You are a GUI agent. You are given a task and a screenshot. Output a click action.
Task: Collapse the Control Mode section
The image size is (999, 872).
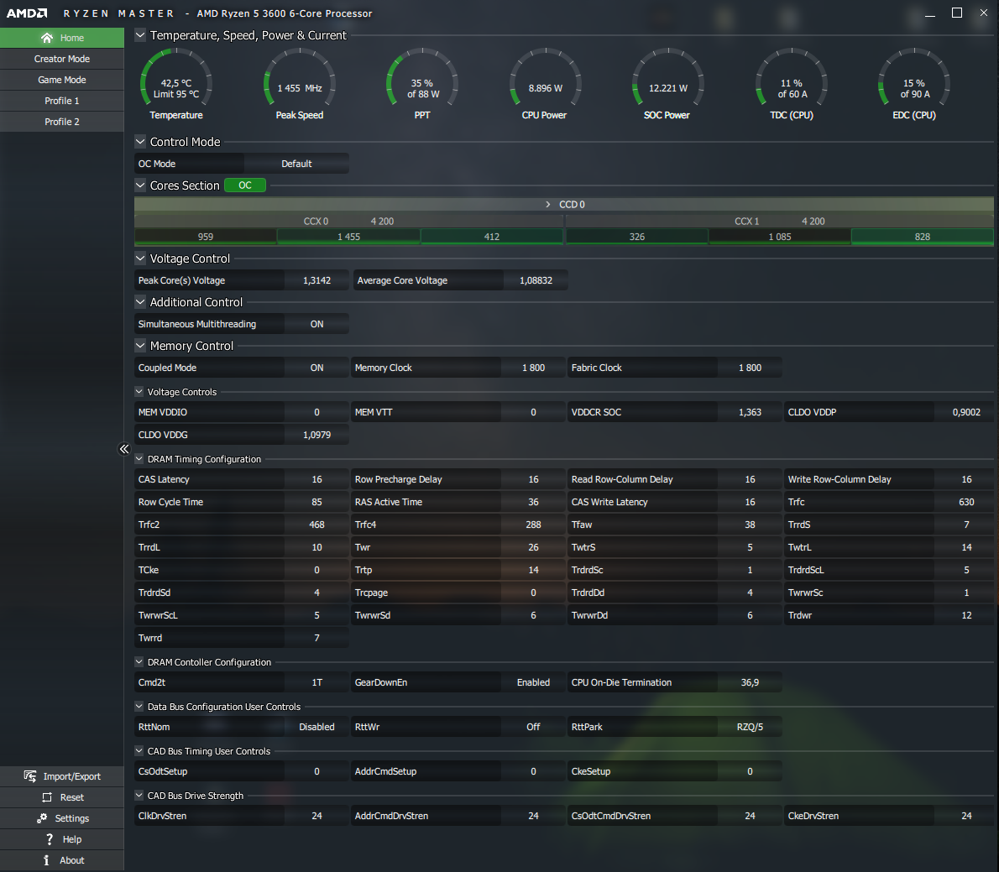pyautogui.click(x=140, y=141)
